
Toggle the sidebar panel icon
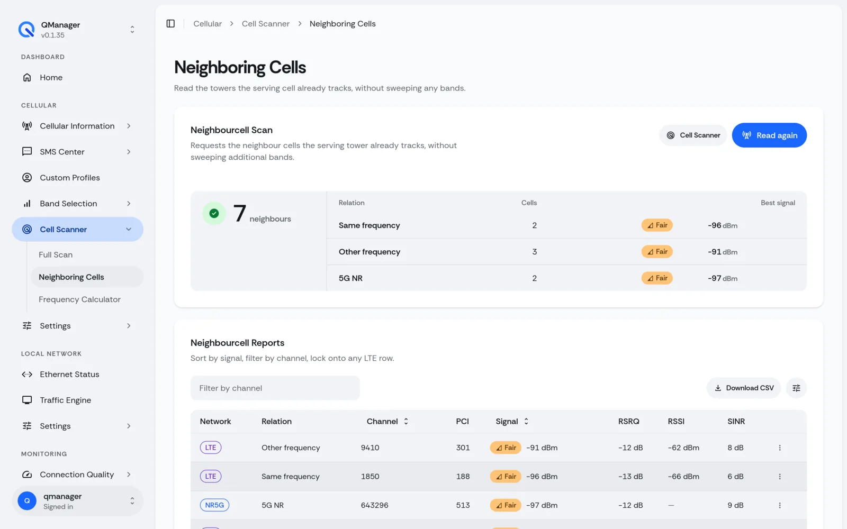click(170, 24)
